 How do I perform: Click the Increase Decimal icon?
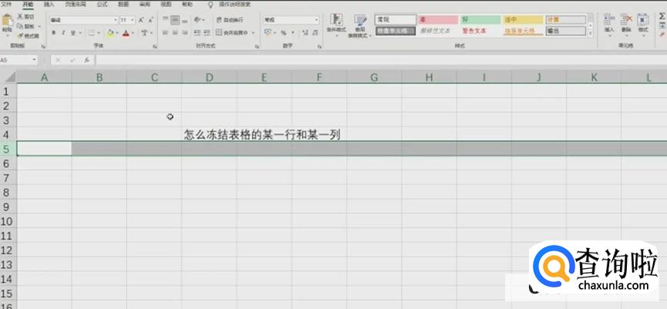pyautogui.click(x=305, y=32)
